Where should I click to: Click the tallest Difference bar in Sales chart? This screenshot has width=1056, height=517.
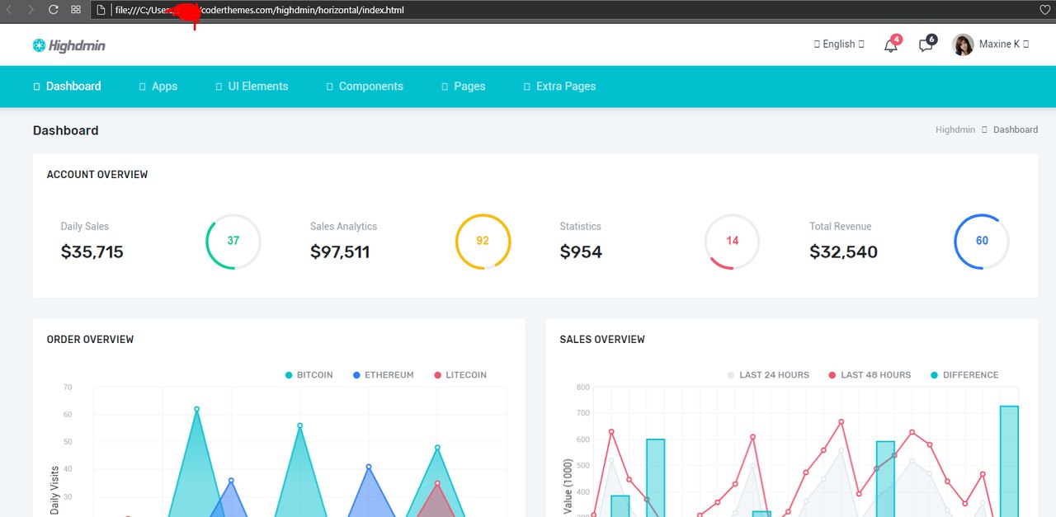[x=1010, y=462]
